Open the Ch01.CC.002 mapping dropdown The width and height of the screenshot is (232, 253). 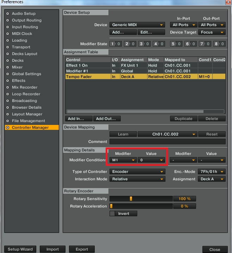point(168,134)
